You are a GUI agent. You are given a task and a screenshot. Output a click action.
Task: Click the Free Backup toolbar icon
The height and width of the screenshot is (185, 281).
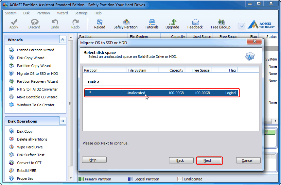coord(221,22)
